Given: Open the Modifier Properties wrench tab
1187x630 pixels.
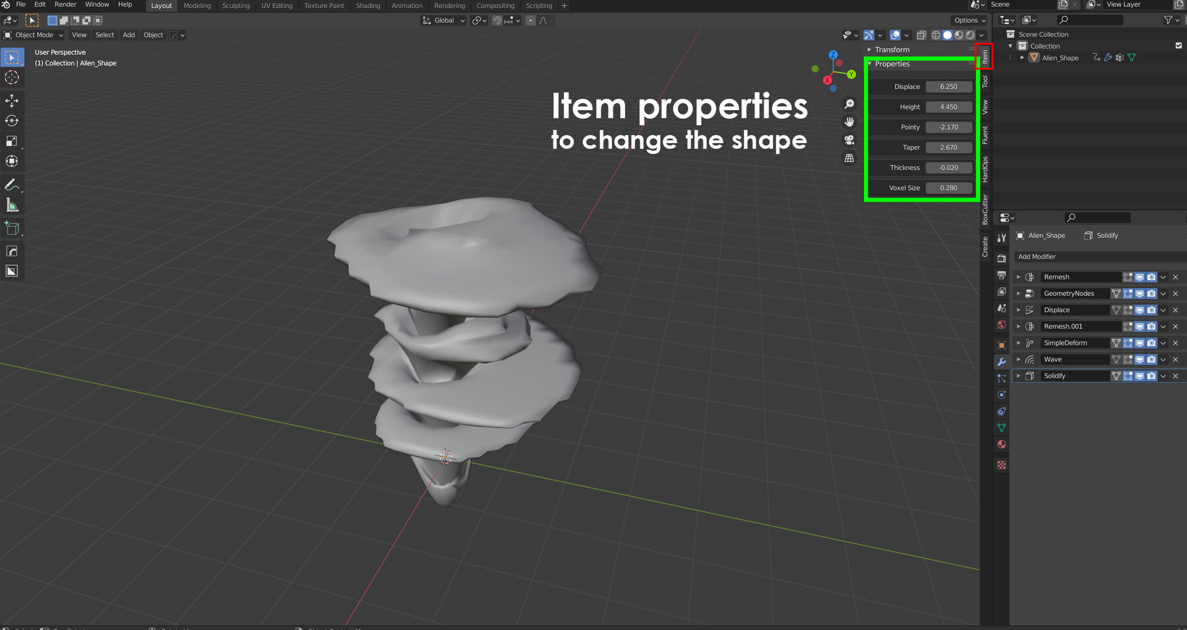Looking at the screenshot, I should click(x=1002, y=362).
